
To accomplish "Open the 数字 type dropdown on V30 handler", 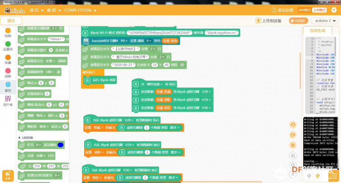I will (x=173, y=178).
